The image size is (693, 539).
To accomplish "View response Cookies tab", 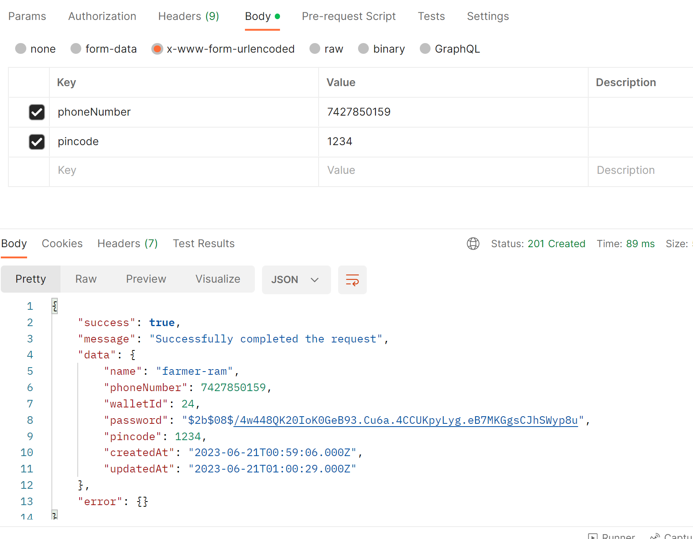I will click(x=62, y=244).
